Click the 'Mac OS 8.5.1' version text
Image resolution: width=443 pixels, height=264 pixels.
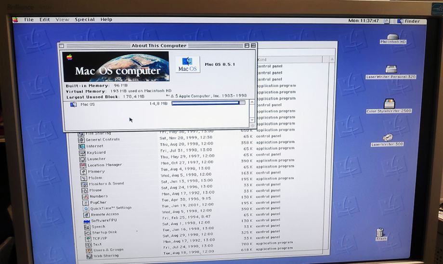220,65
